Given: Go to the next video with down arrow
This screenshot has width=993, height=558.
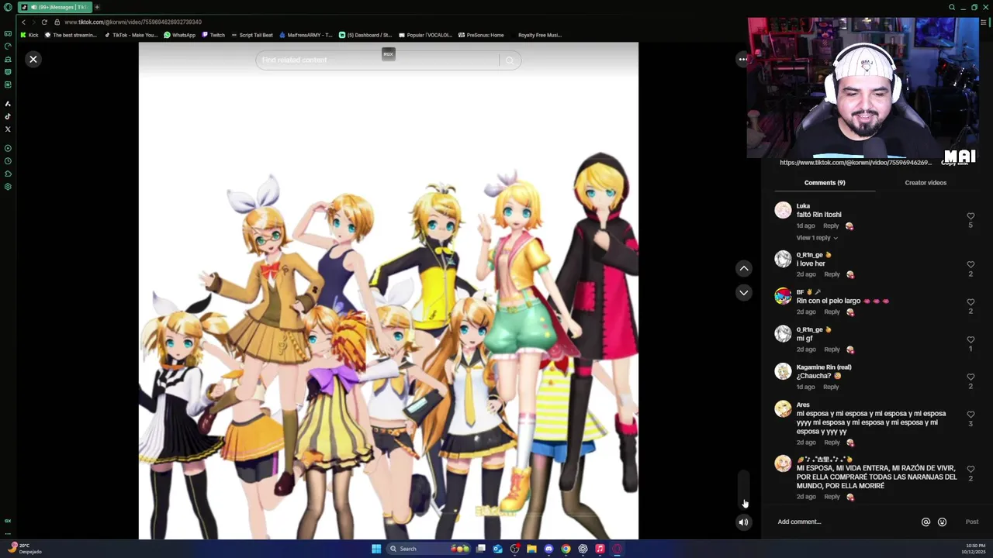Looking at the screenshot, I should point(744,292).
